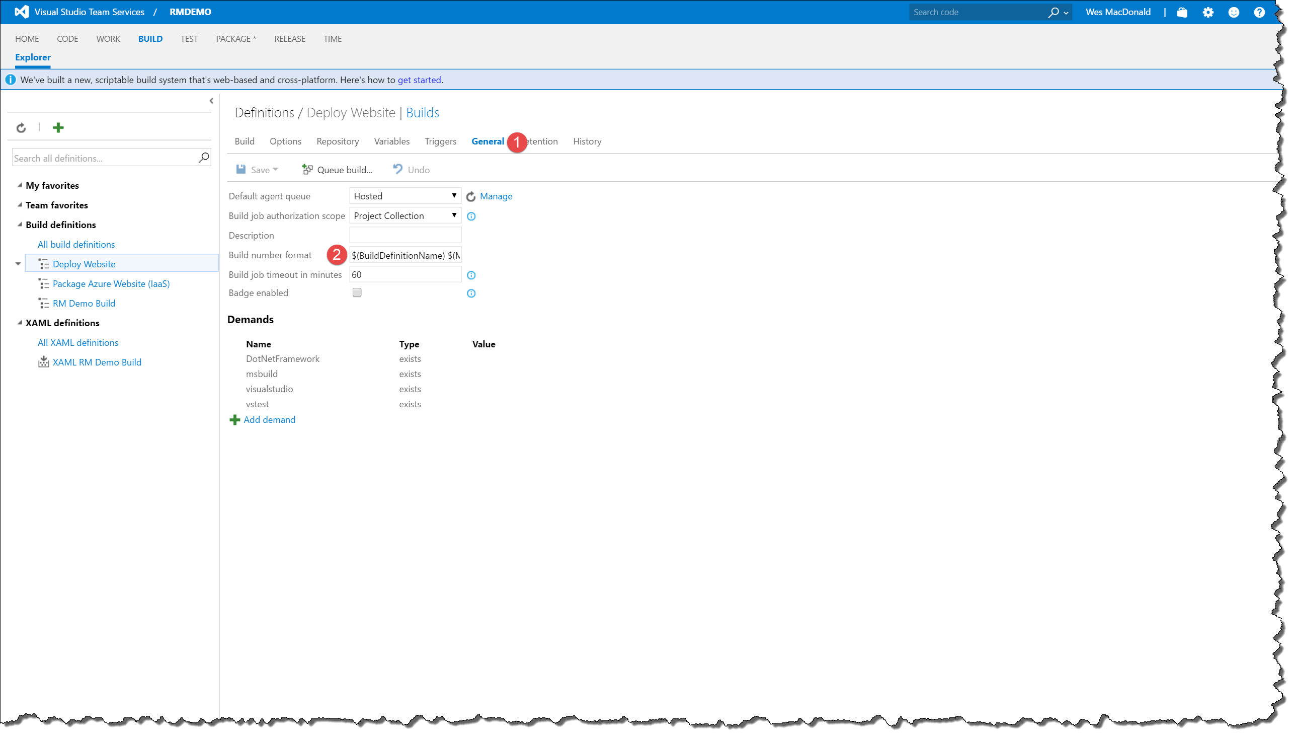Open the settings gear icon
1295x737 pixels.
pyautogui.click(x=1208, y=12)
